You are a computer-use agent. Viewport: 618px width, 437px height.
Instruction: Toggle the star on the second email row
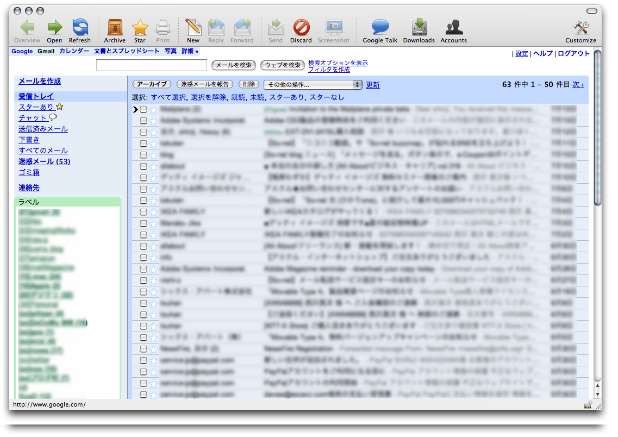(153, 121)
